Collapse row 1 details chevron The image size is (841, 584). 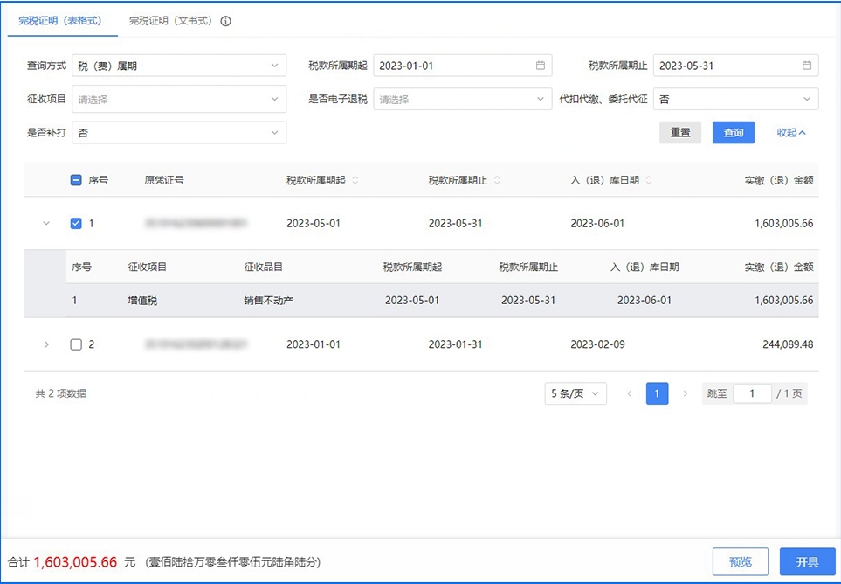click(x=47, y=224)
